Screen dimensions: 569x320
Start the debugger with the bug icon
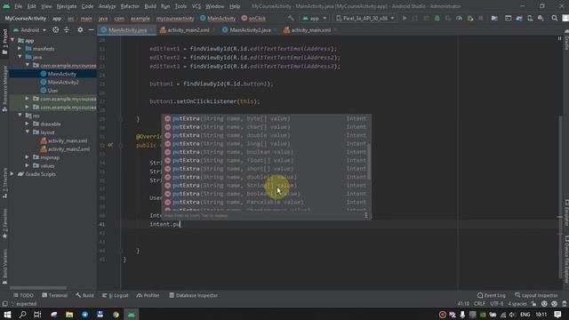[437, 18]
